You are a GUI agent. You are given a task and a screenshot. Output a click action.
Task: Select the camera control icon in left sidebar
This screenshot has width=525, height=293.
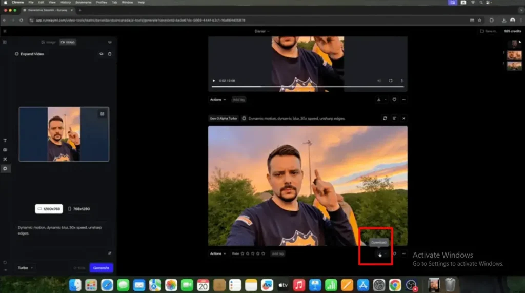(5, 150)
